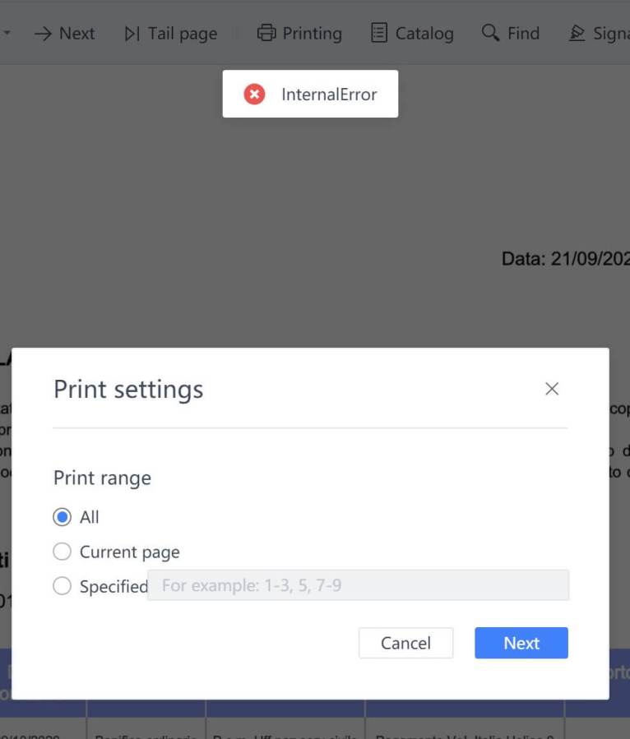Choose the Current page radio button
Image resolution: width=630 pixels, height=739 pixels.
coord(62,552)
